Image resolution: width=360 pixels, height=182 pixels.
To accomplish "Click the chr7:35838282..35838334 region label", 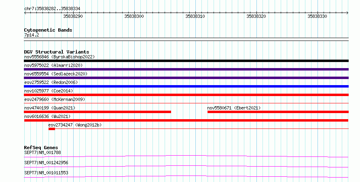I will (x=52, y=9).
